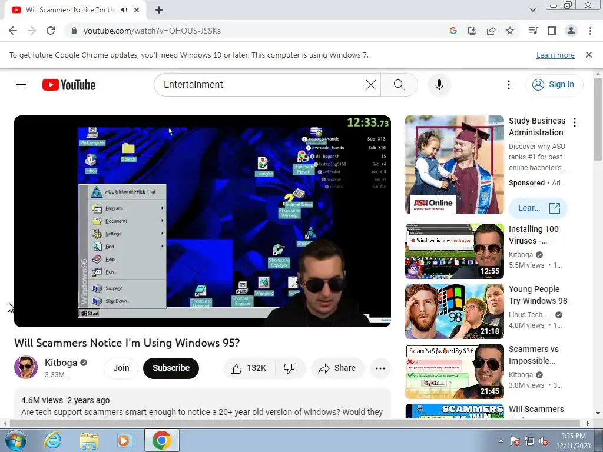
Task: Open a new tab with plus button
Action: click(159, 10)
